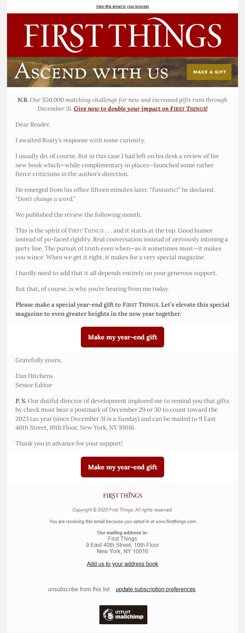
Task: Click the MAKE A GIFT button
Action: (209, 72)
